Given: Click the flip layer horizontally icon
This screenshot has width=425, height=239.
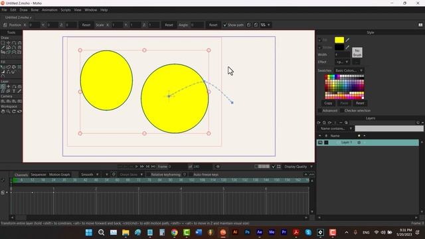Looking at the screenshot, I should pos(248,25).
